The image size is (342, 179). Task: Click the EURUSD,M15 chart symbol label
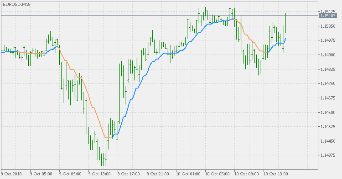click(x=16, y=4)
